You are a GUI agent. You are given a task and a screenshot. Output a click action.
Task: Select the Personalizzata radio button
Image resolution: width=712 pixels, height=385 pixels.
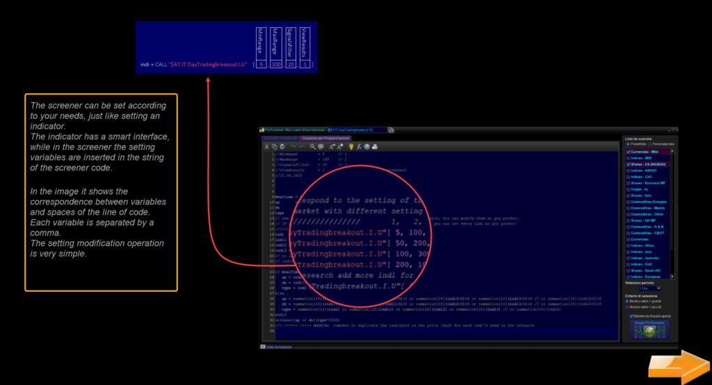(x=650, y=144)
